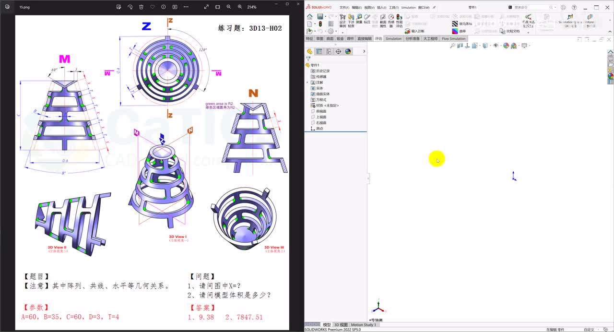Open the three-dot See more menu
Image resolution: width=614 pixels, height=332 pixels.
coord(186,7)
